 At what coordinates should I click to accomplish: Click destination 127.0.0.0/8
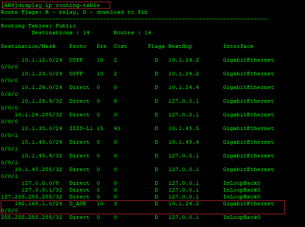pyautogui.click(x=40, y=183)
